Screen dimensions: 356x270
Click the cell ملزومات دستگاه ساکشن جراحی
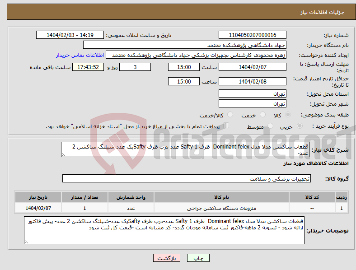(x=221, y=208)
